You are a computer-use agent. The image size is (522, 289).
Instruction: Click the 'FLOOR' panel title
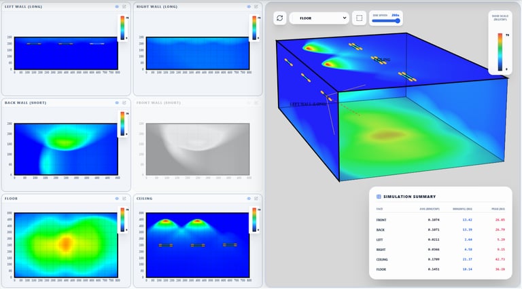(x=11, y=198)
